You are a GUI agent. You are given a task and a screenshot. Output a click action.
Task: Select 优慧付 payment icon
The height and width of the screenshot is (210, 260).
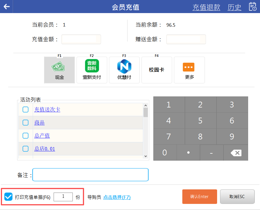click(x=124, y=70)
